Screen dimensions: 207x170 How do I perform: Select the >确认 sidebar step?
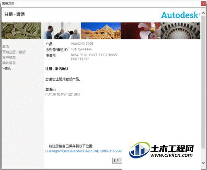click(x=7, y=68)
